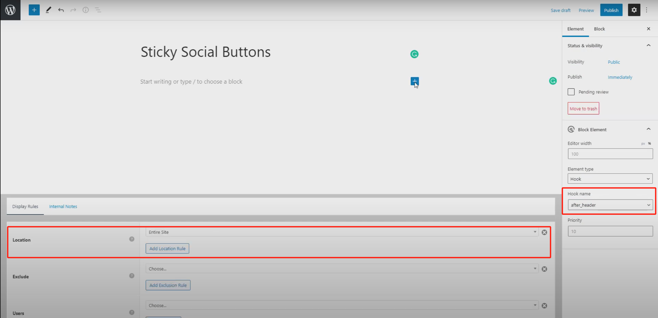
Task: Click the Add Location Rule button
Action: [167, 248]
